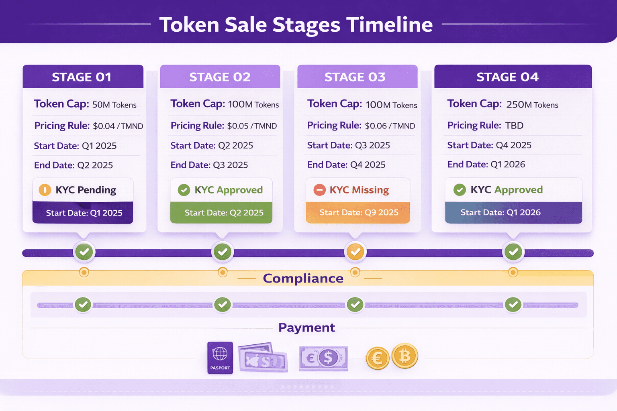Click Stage 04 KYC Approved green check icon
The width and height of the screenshot is (617, 411).
point(460,190)
